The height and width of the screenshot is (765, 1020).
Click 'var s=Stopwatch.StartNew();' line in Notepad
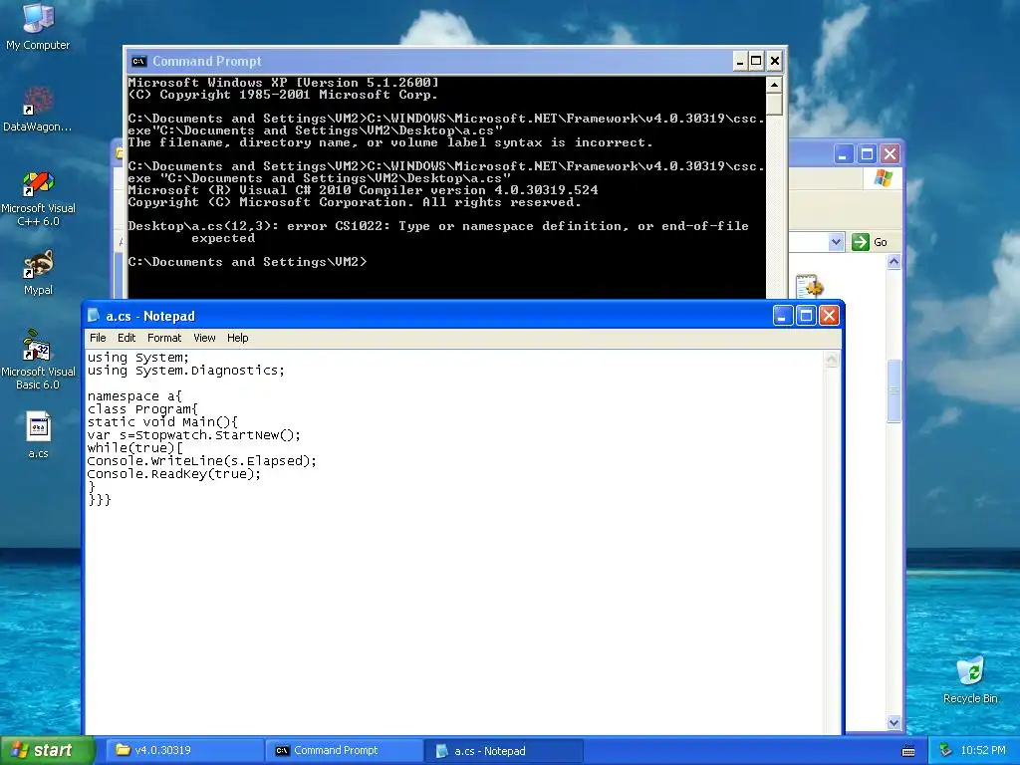pyautogui.click(x=194, y=435)
